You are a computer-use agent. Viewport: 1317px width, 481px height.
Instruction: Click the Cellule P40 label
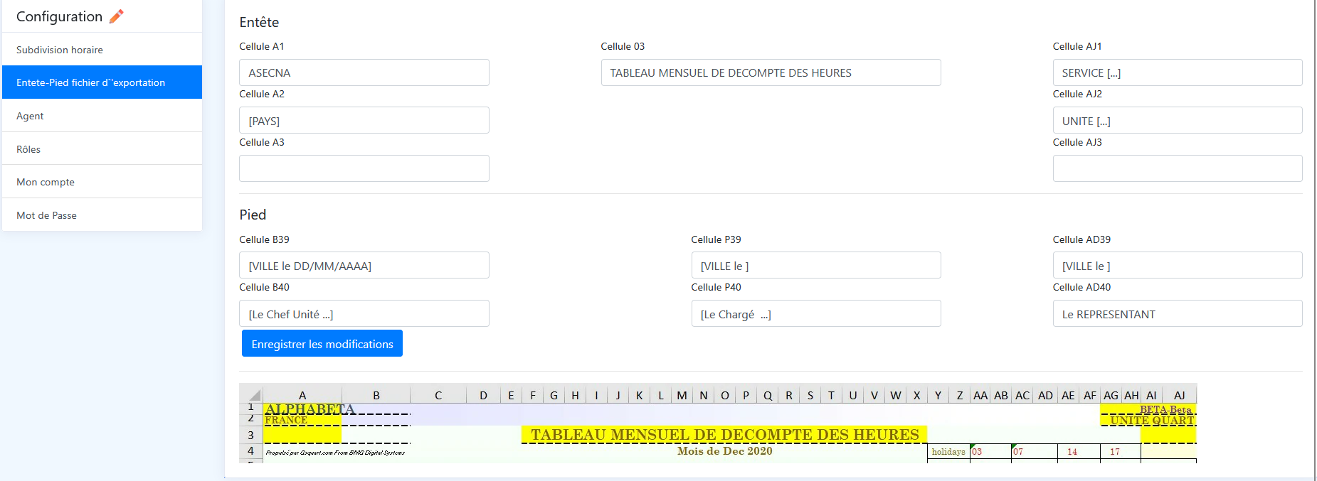(716, 287)
